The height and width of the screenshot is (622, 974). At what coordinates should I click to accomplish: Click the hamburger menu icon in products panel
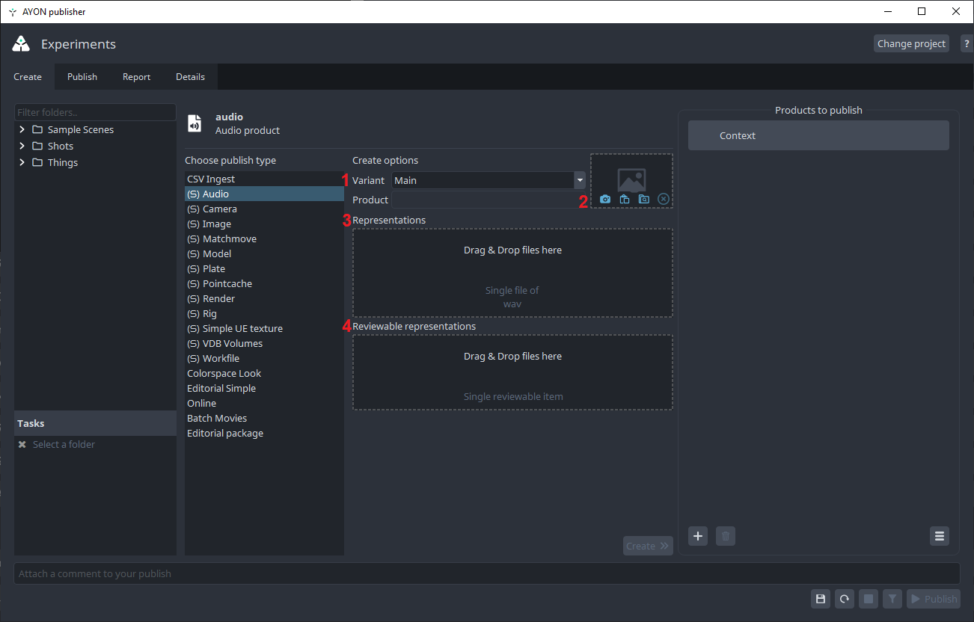tap(940, 536)
